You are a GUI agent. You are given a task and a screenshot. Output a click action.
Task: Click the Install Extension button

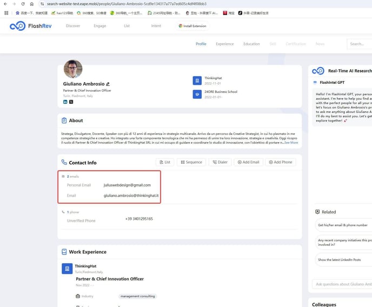[192, 26]
